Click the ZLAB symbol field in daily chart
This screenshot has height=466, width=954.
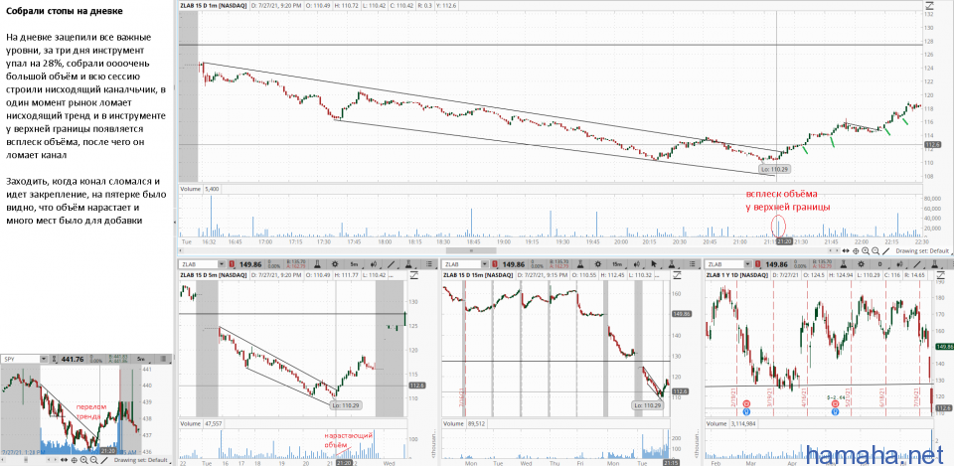[x=724, y=264]
